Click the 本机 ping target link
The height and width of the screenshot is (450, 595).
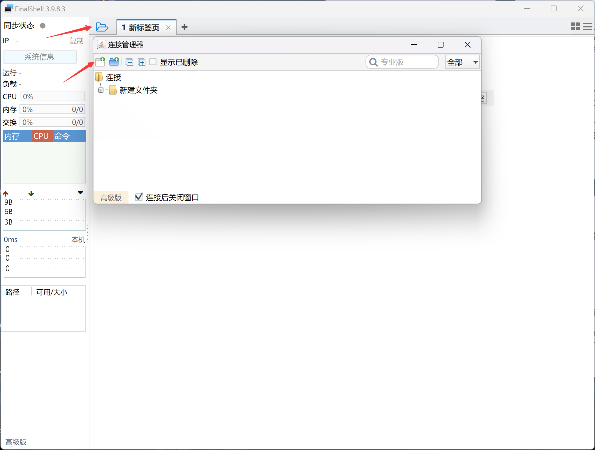pyautogui.click(x=78, y=240)
